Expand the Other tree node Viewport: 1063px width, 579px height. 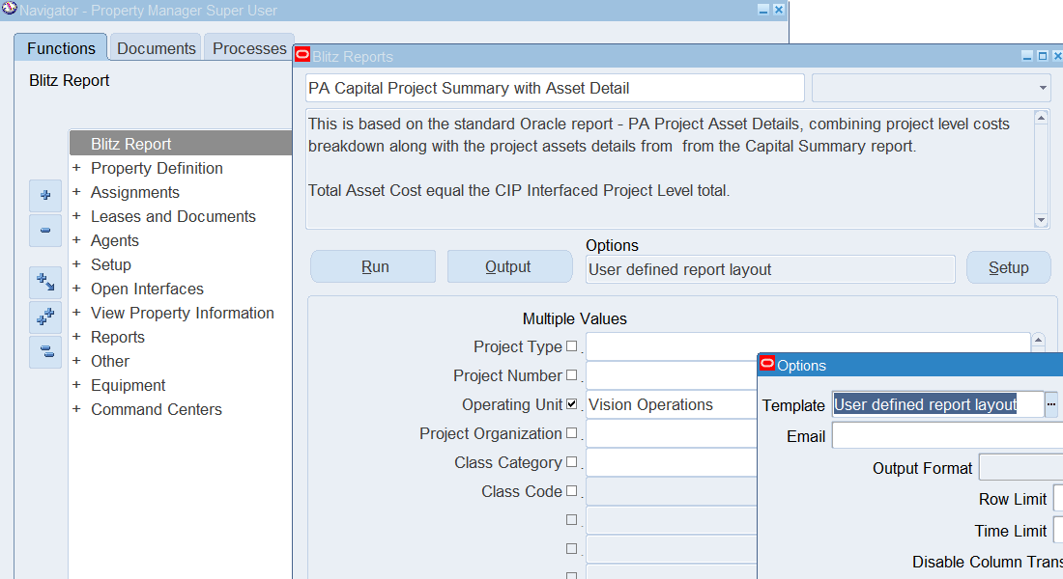click(76, 360)
